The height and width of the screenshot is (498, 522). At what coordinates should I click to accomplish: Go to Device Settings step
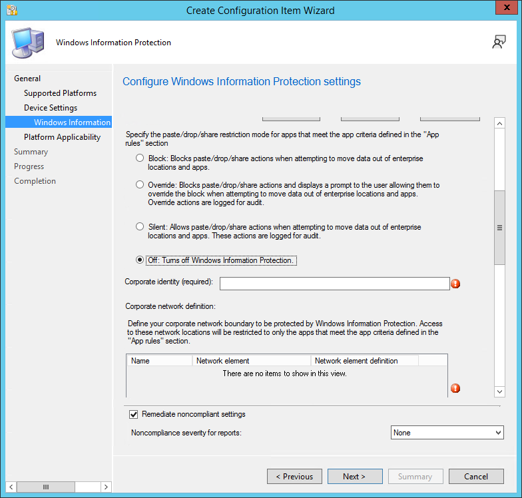[51, 108]
